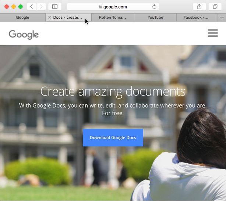The width and height of the screenshot is (226, 201).
Task: Minimize the Safari window with yellow button
Action: pos(14,7)
